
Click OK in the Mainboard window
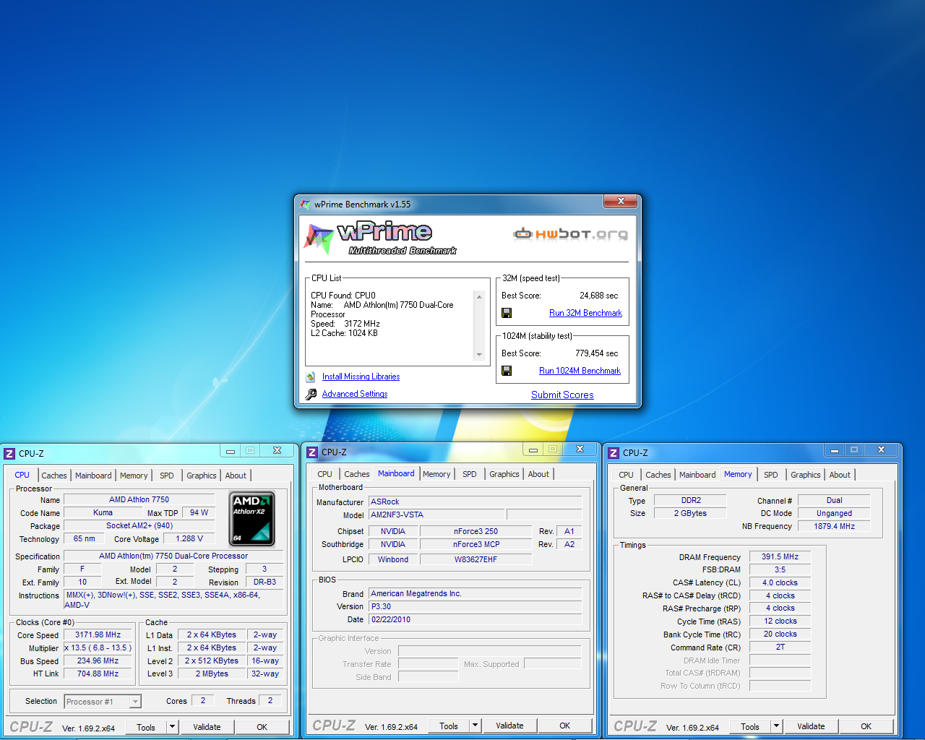[565, 726]
